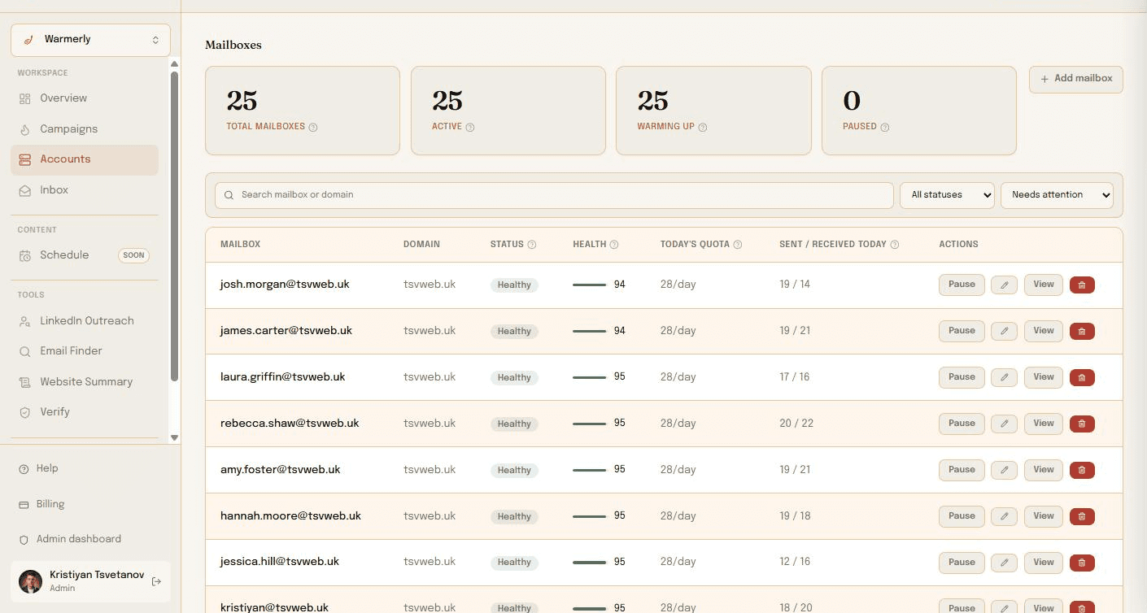Screen dimensions: 1147x613
Task: Click the 12 / 16 sent received value
Action: click(x=795, y=562)
